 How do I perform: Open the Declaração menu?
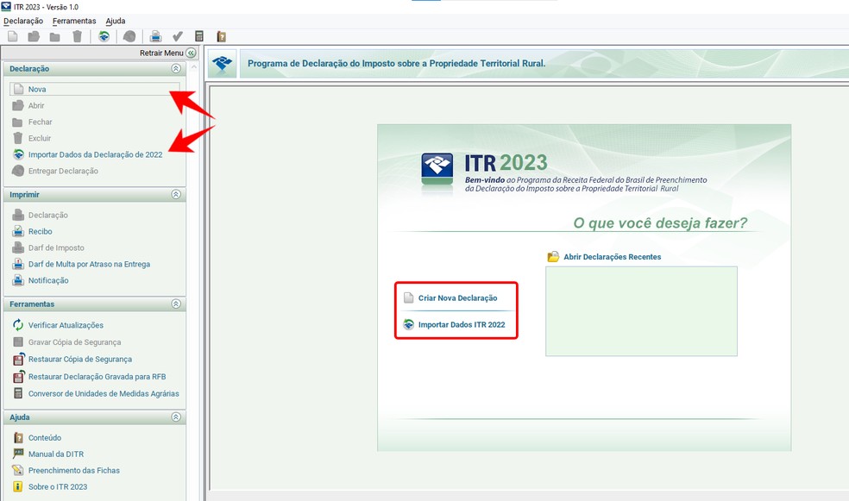tap(26, 20)
